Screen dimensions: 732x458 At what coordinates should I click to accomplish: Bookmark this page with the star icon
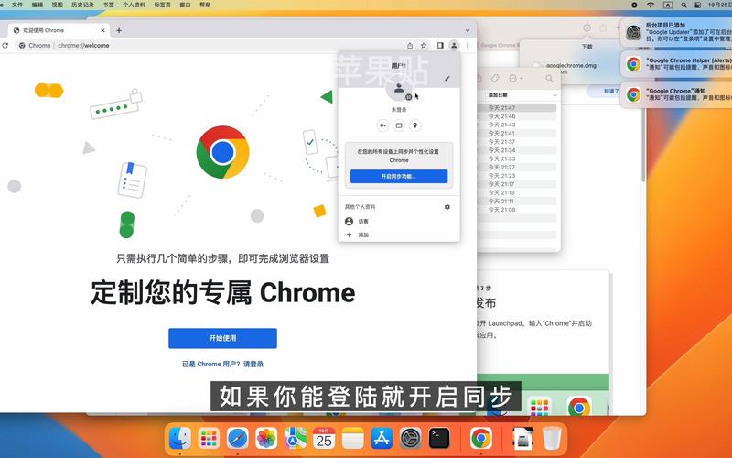tap(424, 45)
